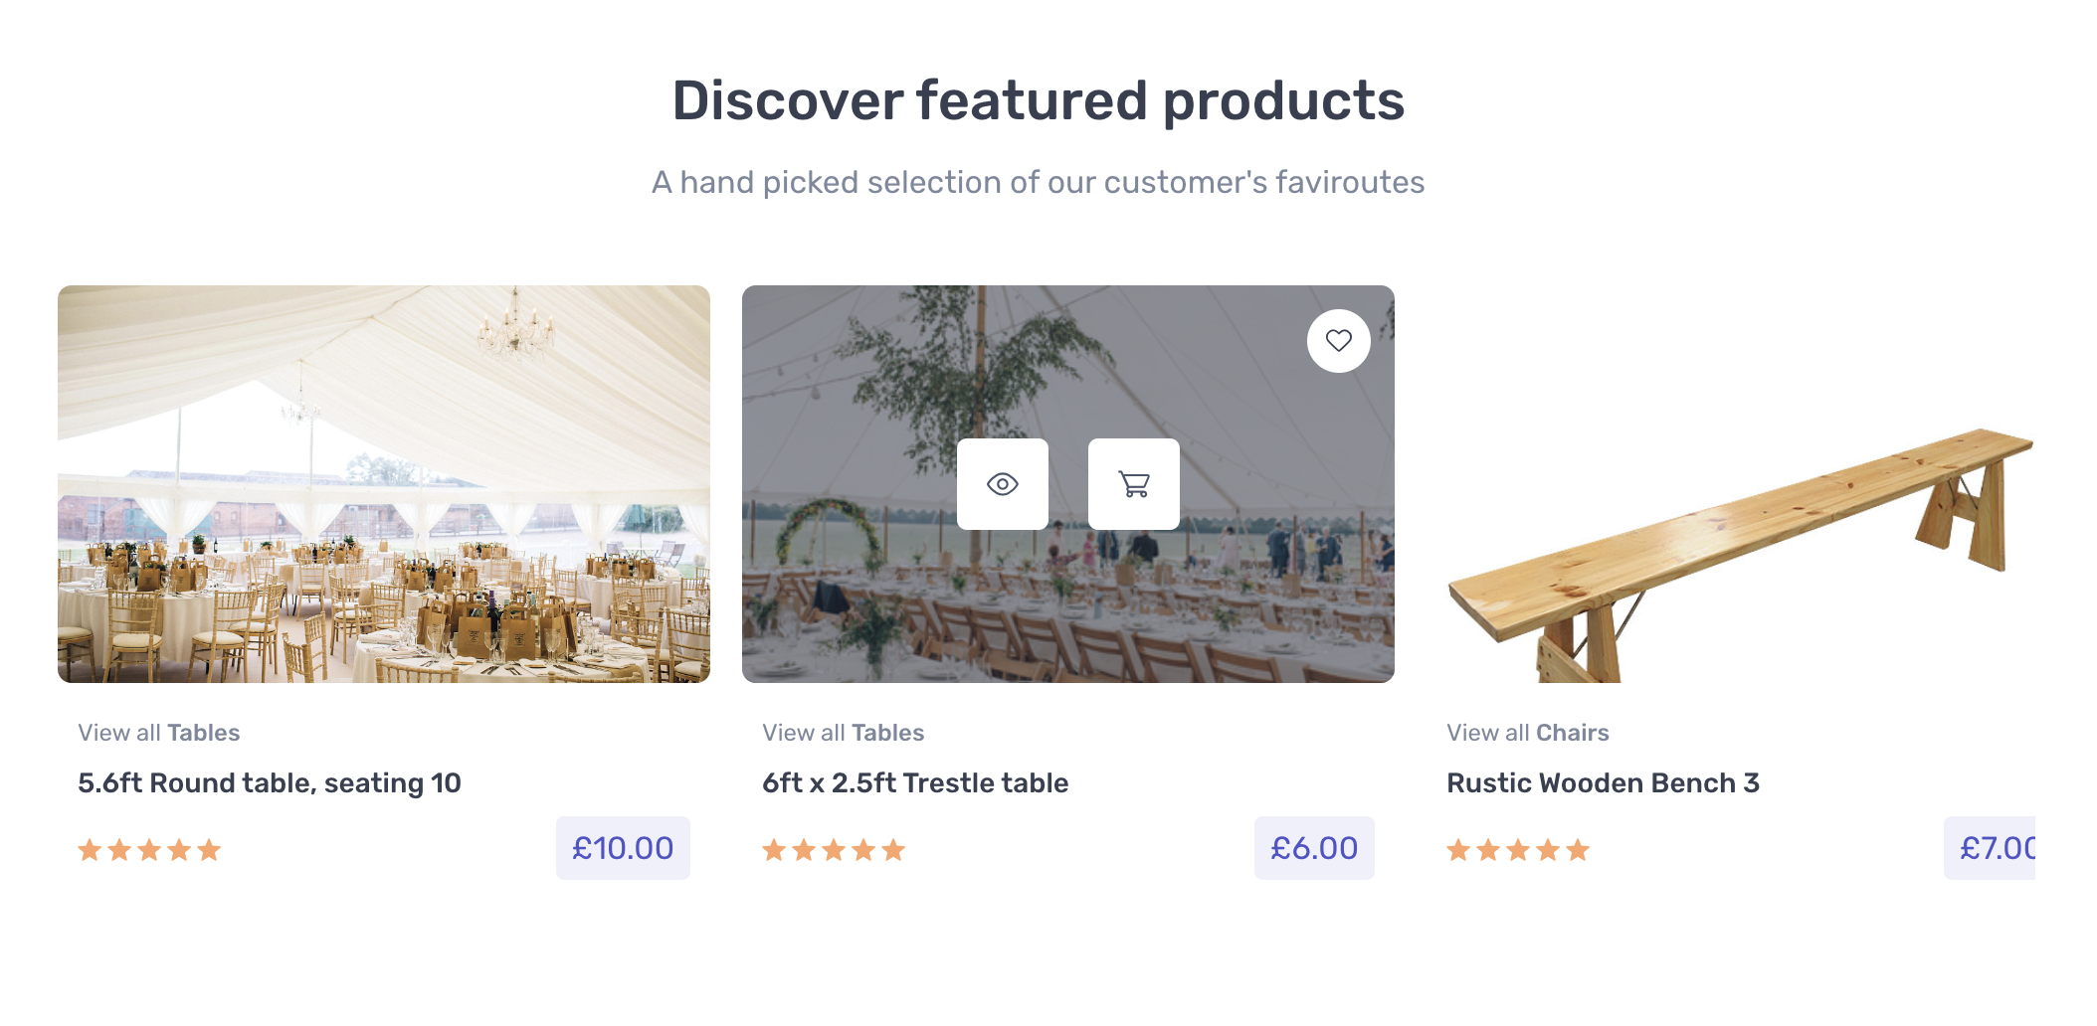
Task: Open the Rustic Wooden Bench product image
Action: point(1741,484)
